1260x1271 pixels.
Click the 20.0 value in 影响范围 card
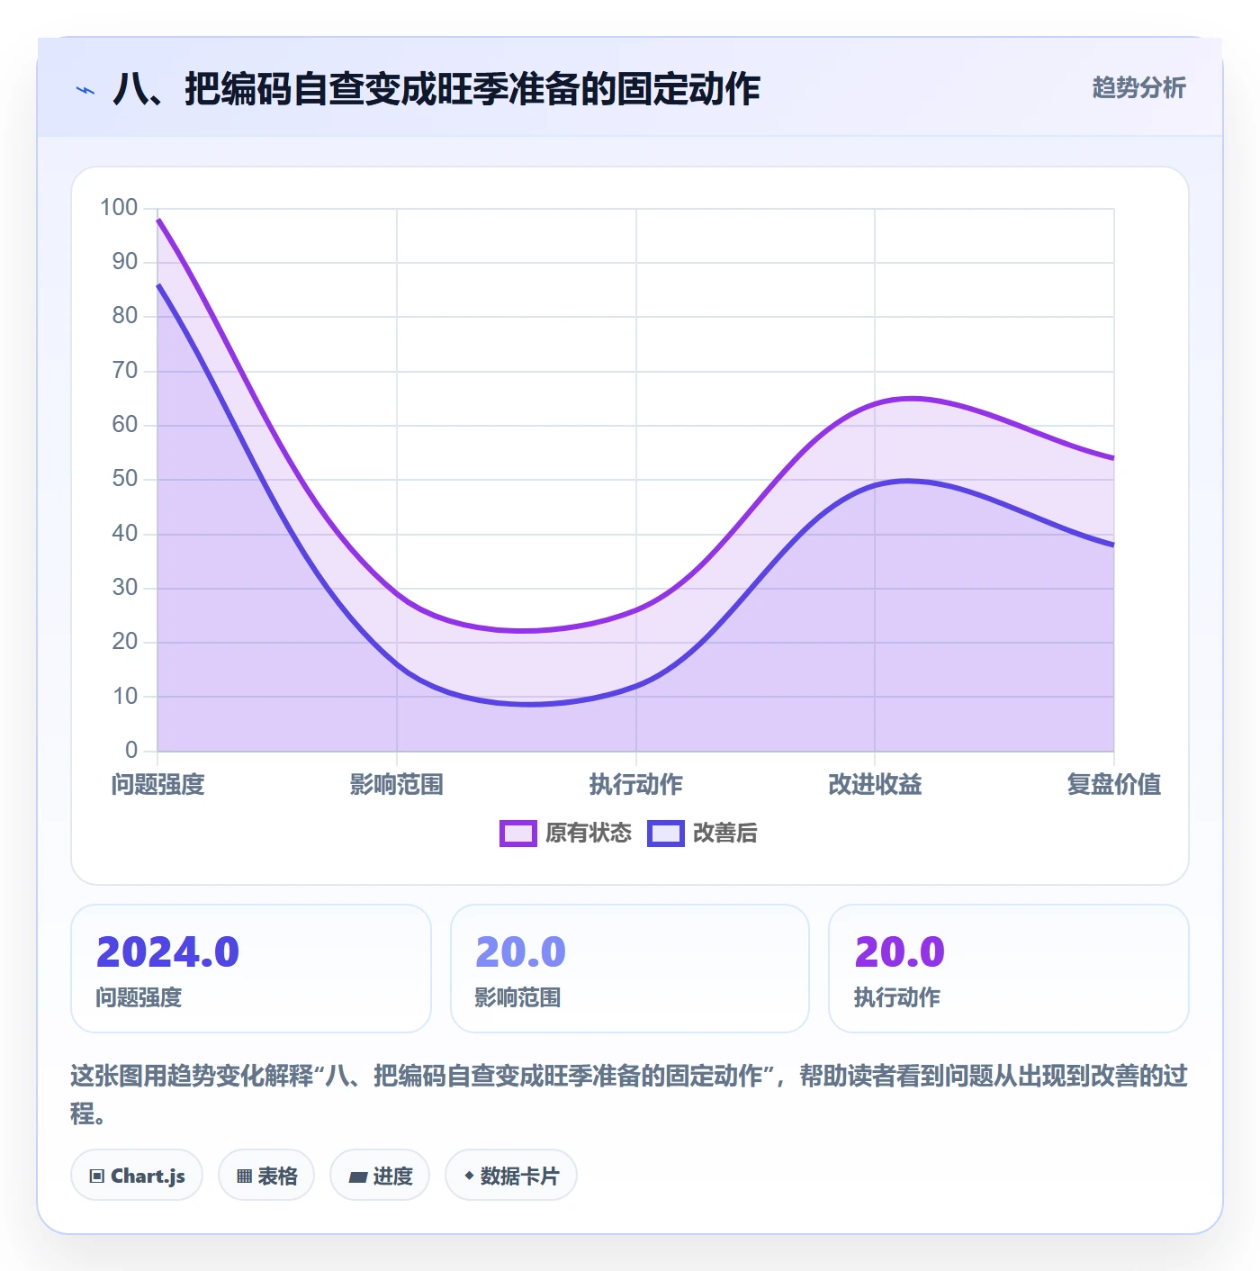[520, 952]
